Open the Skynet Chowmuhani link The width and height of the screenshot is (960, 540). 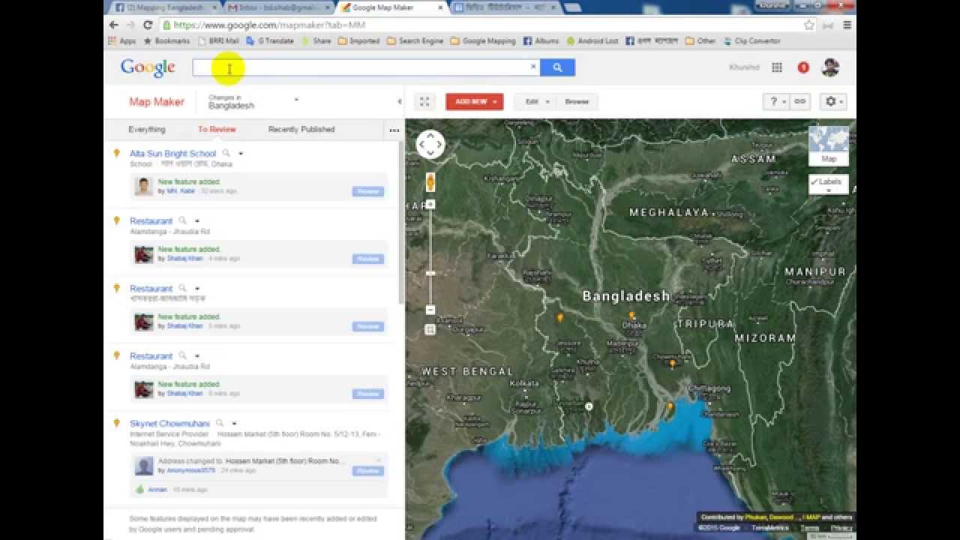[169, 424]
